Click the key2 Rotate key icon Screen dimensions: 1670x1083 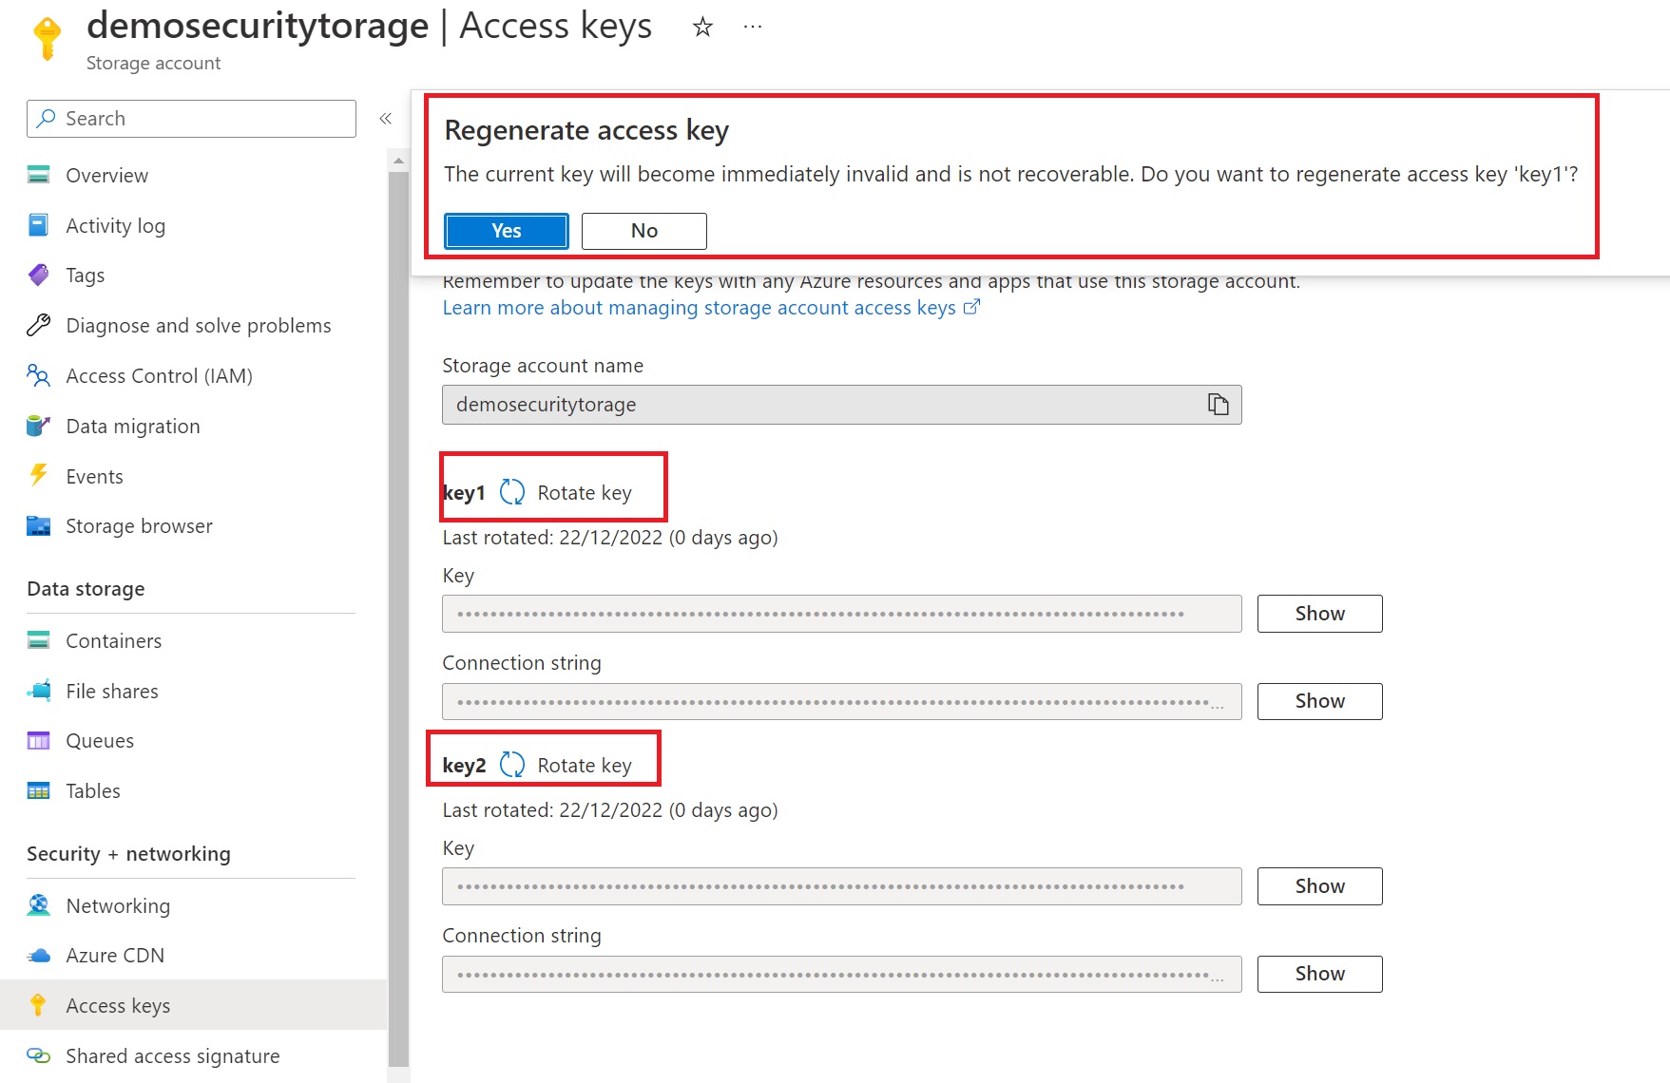[512, 765]
